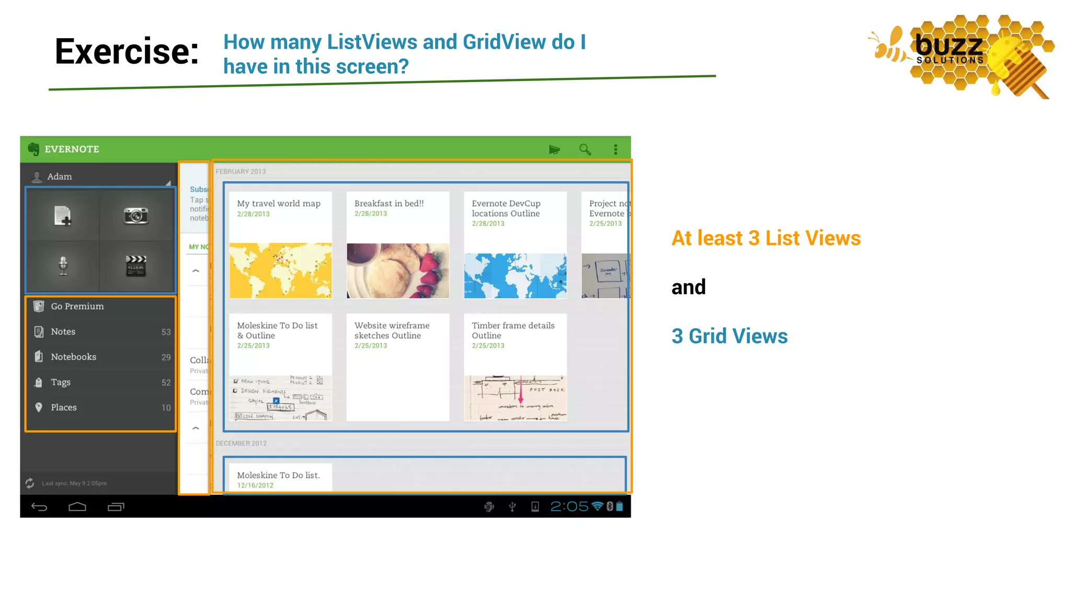Image resolution: width=1071 pixels, height=602 pixels.
Task: Click the Places pin icon
Action: point(39,408)
